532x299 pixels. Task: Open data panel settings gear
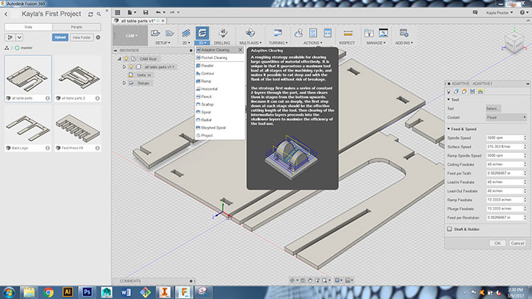tap(98, 37)
